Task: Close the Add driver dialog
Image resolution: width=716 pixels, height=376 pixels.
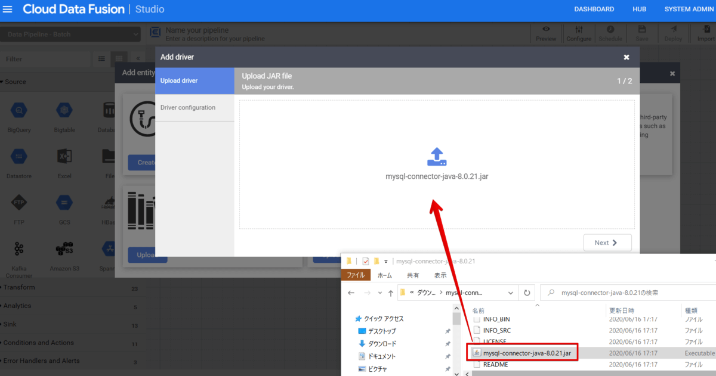Action: (x=626, y=57)
